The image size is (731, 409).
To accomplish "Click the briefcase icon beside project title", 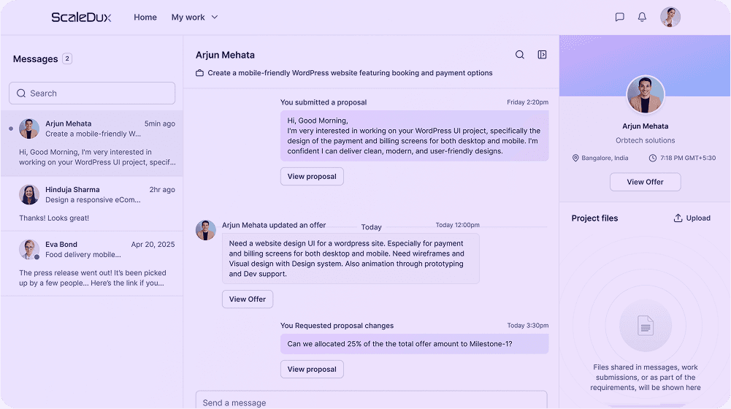I will pos(199,73).
